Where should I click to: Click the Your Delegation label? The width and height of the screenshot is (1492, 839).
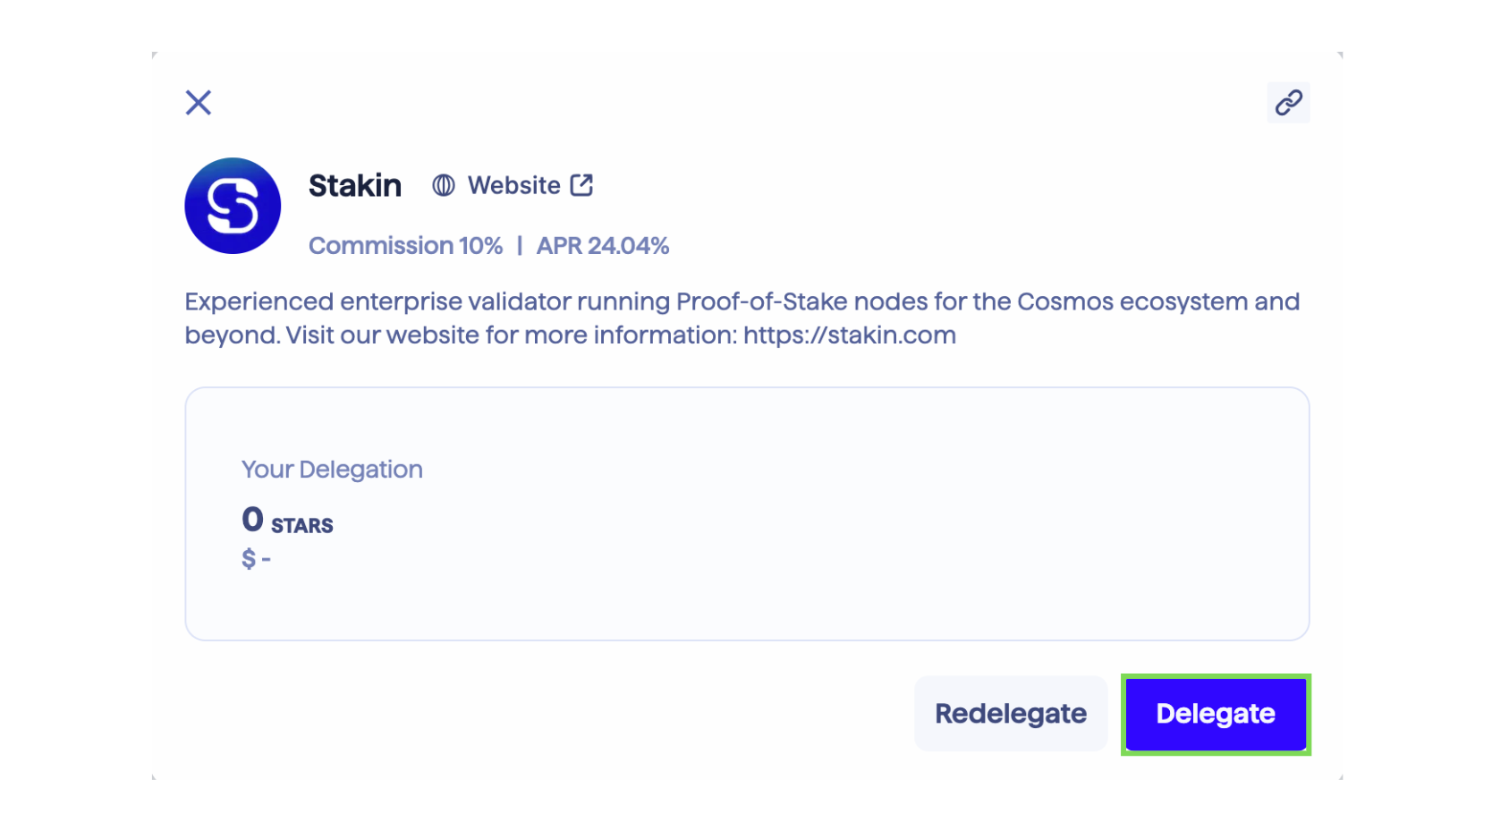[332, 470]
